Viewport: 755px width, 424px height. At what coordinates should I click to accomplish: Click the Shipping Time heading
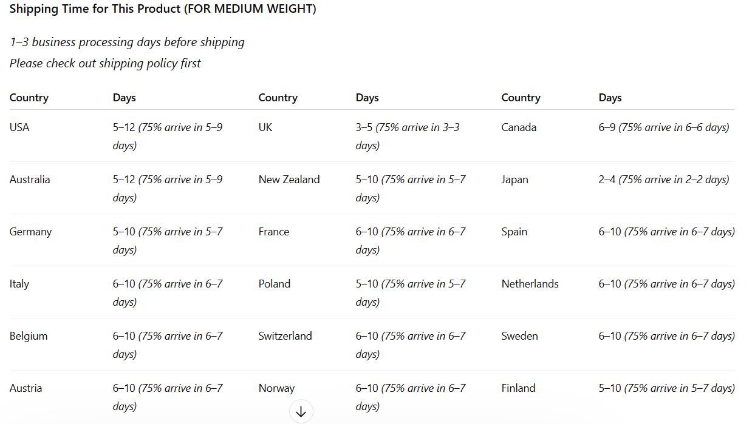pyautogui.click(x=162, y=9)
